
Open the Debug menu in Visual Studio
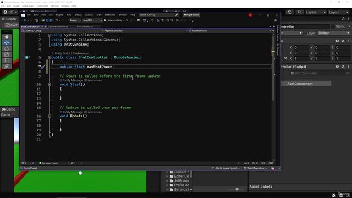pyautogui.click(x=78, y=15)
